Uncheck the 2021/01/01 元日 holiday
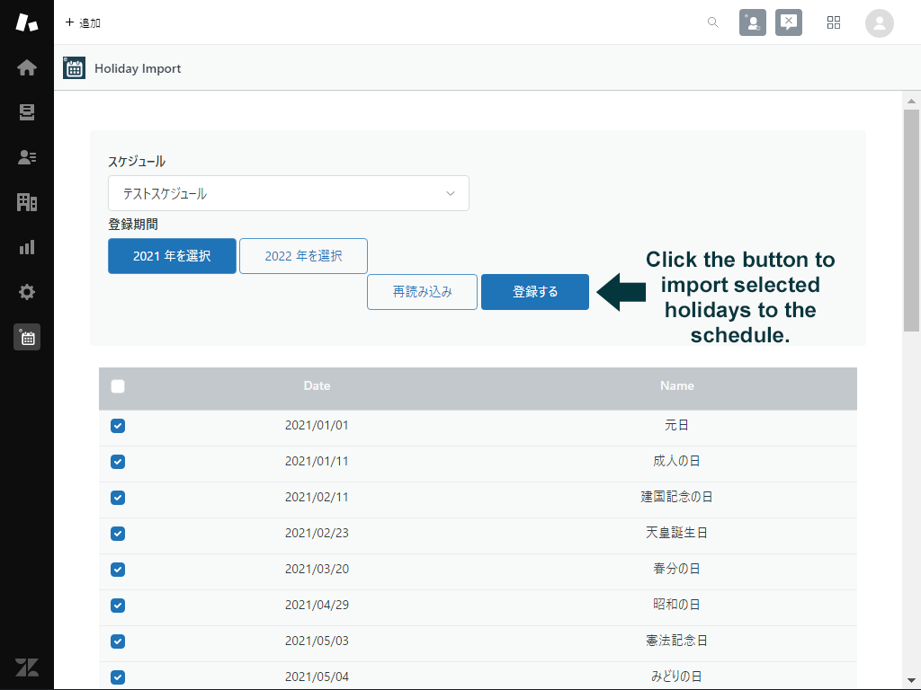This screenshot has width=921, height=690. pos(118,426)
